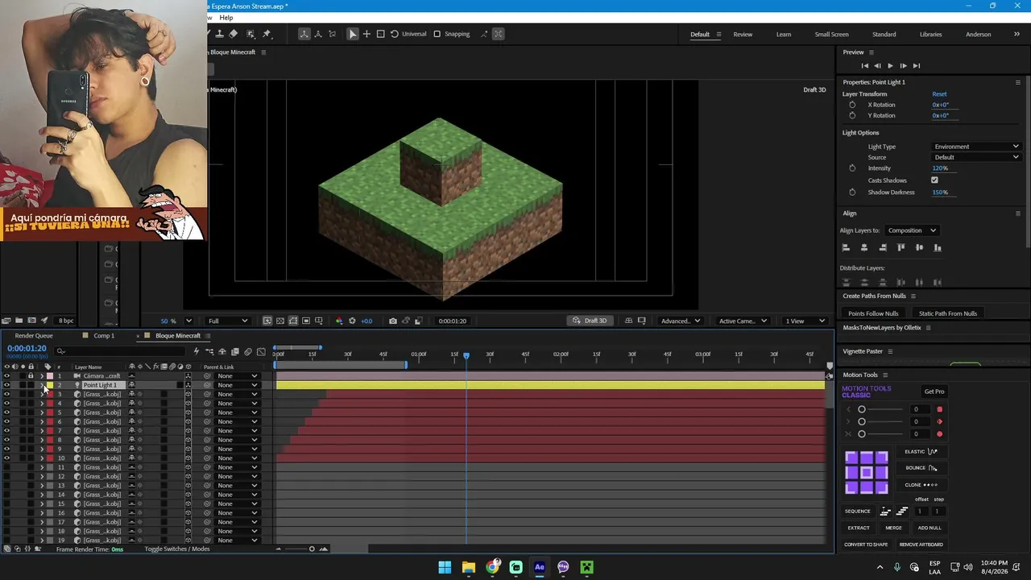Hide the Cámara layer with eye icon
This screenshot has width=1031, height=580.
coord(6,376)
